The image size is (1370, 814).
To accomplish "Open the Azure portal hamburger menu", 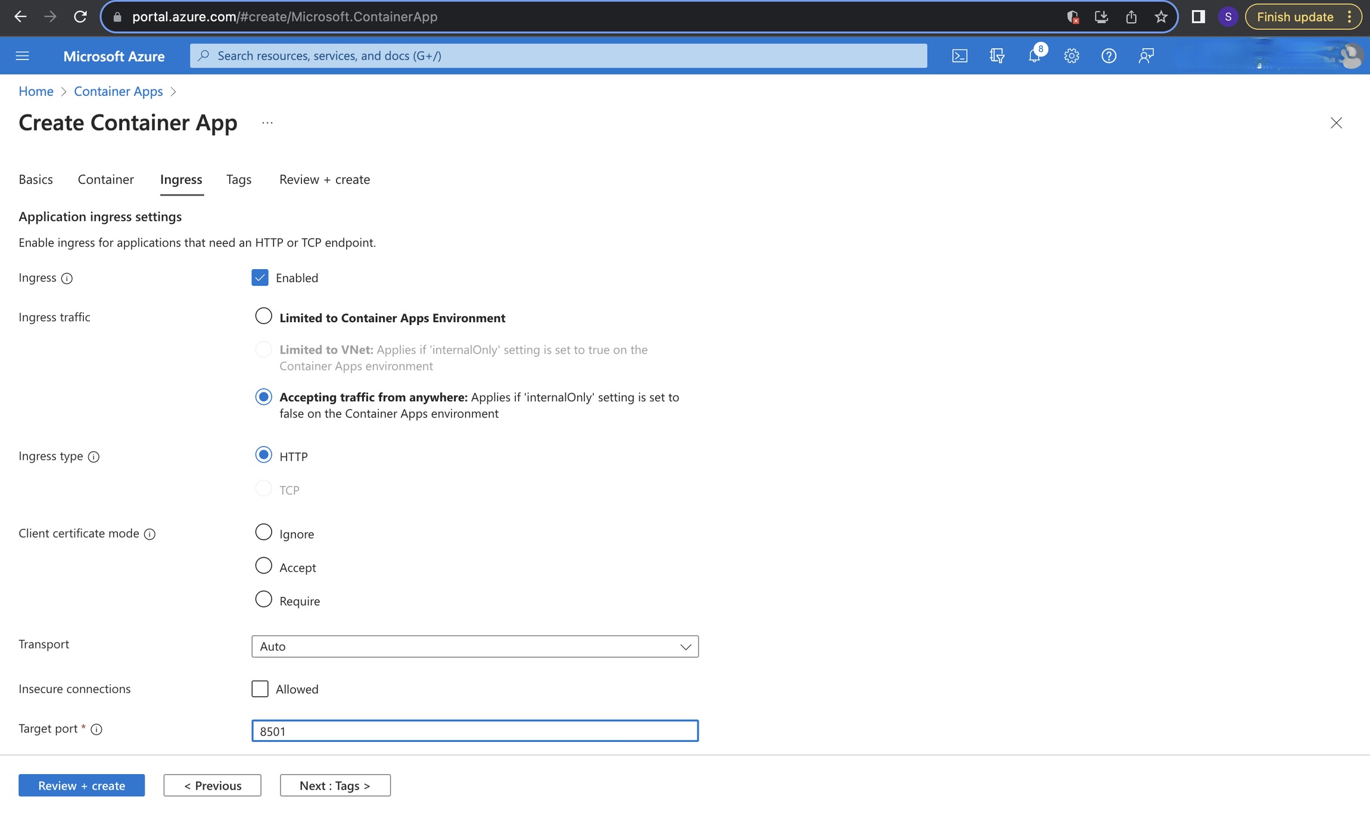I will pos(23,56).
